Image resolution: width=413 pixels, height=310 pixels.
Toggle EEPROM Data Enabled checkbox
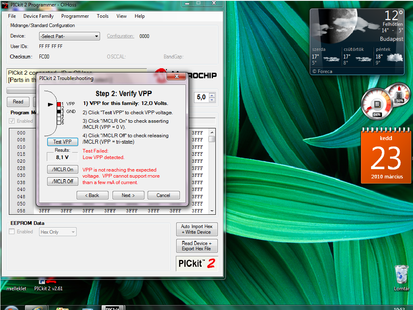12,231
